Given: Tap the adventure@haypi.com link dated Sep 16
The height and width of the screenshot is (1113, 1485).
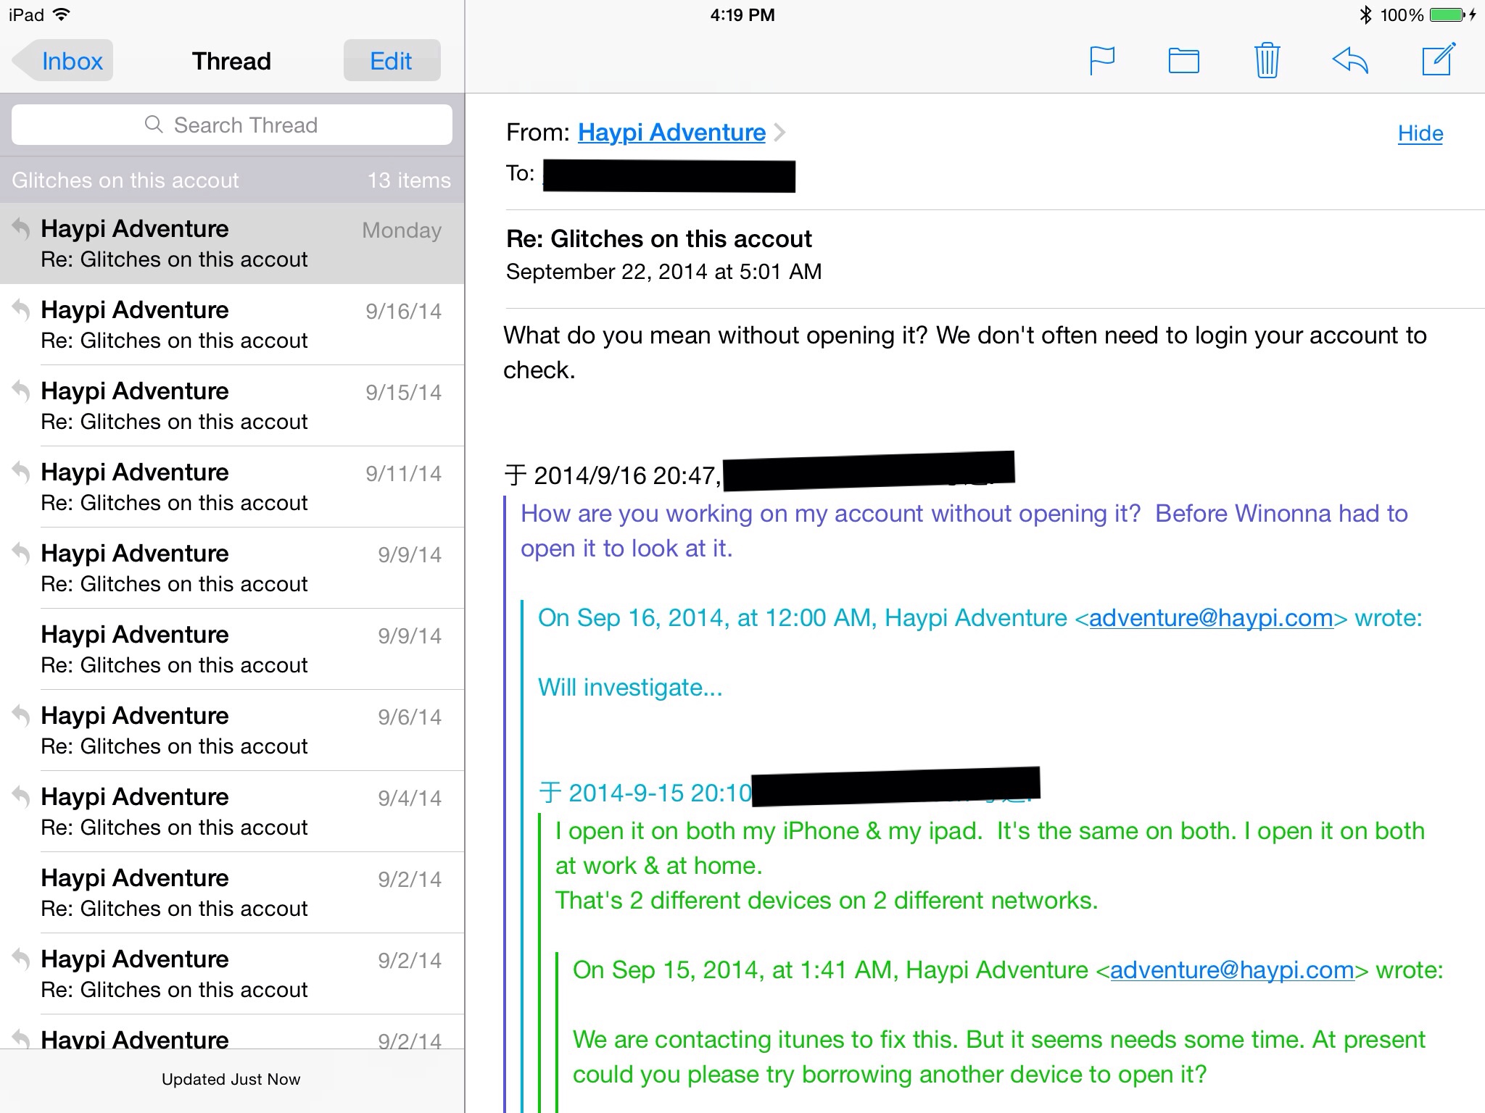Looking at the screenshot, I should (1210, 618).
